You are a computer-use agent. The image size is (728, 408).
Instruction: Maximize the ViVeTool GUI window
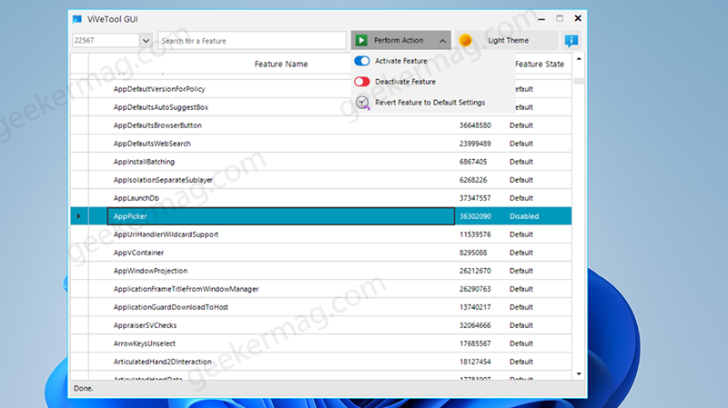(x=560, y=18)
